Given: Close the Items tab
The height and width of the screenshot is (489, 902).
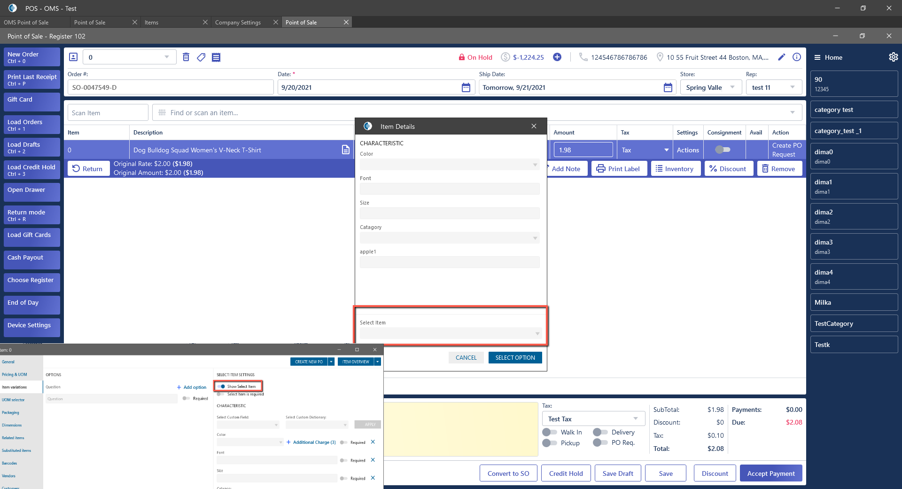Looking at the screenshot, I should [x=205, y=22].
